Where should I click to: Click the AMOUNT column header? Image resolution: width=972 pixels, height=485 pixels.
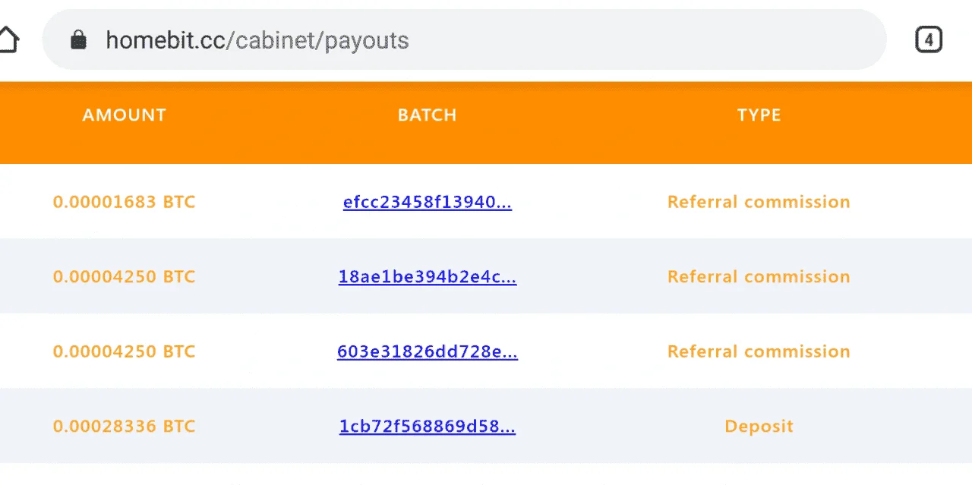[x=125, y=115]
